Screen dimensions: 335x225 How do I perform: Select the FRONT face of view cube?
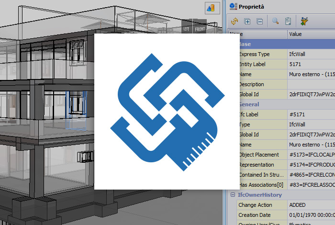200,29
